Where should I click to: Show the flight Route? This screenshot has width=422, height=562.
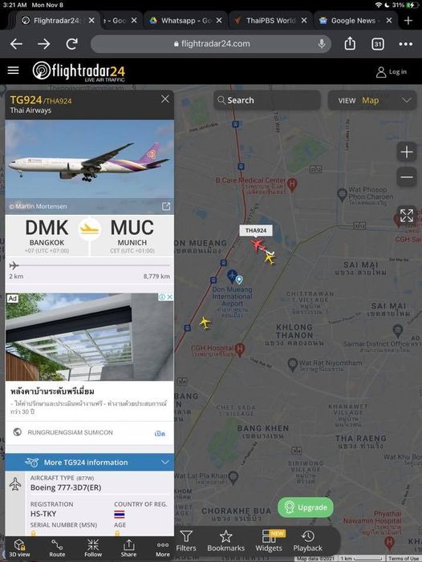(57, 548)
